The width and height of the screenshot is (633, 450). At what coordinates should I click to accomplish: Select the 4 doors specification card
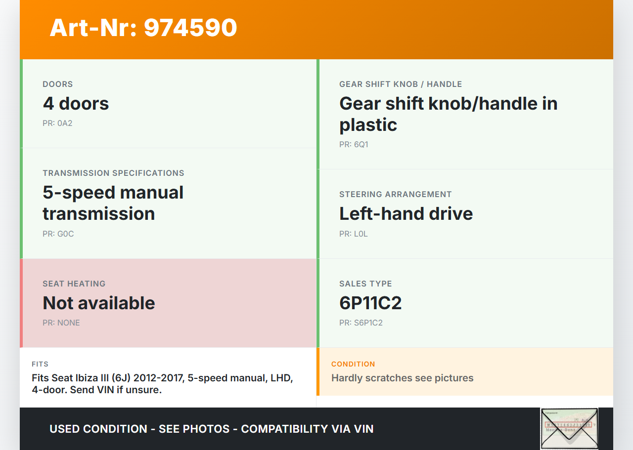point(168,103)
